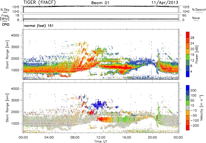Click the noise sky trace in top panel
206x143 pixels.
pos(101,6)
